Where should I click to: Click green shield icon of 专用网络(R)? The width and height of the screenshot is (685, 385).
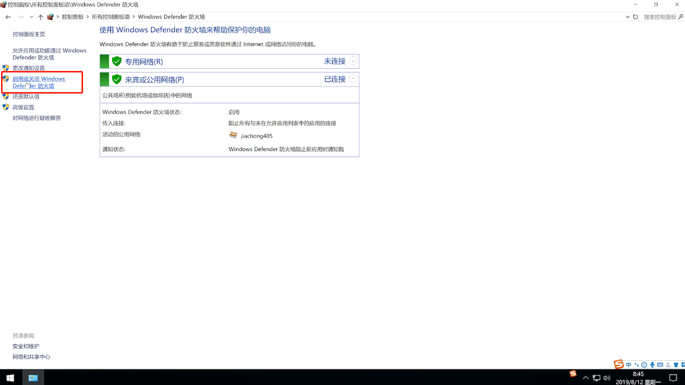117,61
